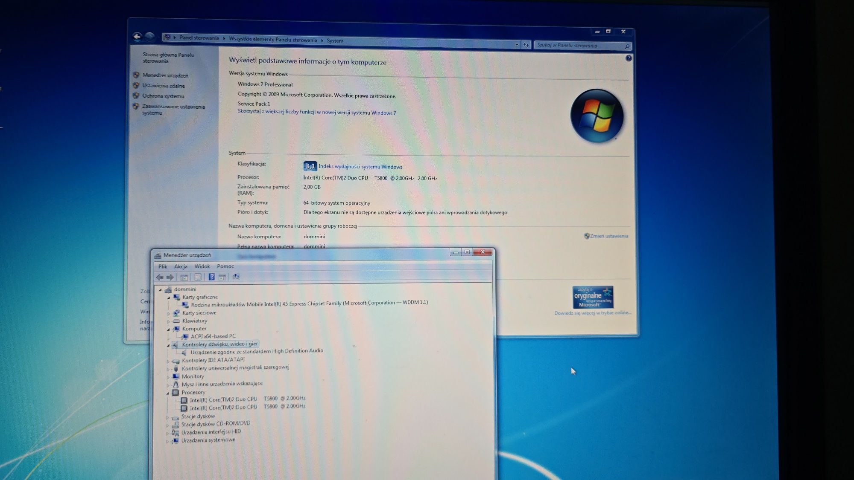This screenshot has height=480, width=854.
Task: Toggle the console tree icon in Device Manager toolbar
Action: [184, 277]
